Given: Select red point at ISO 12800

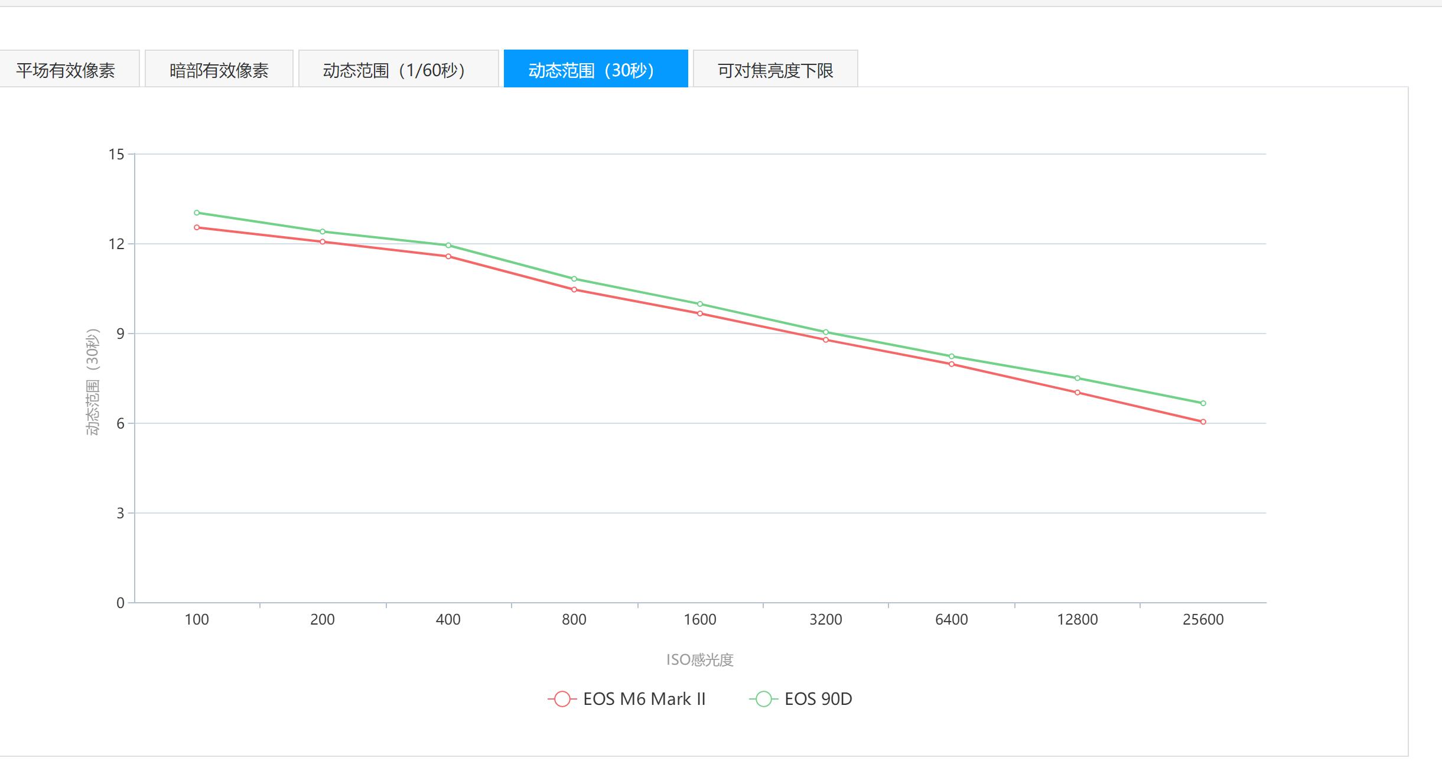Looking at the screenshot, I should point(1078,393).
